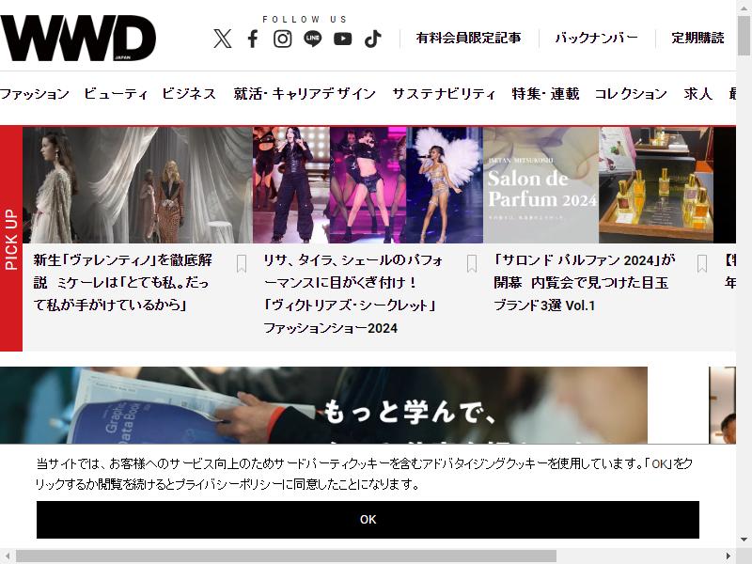The height and width of the screenshot is (564, 752).
Task: Bookmark the サロン ド パルファン 2024 article
Action: point(702,263)
